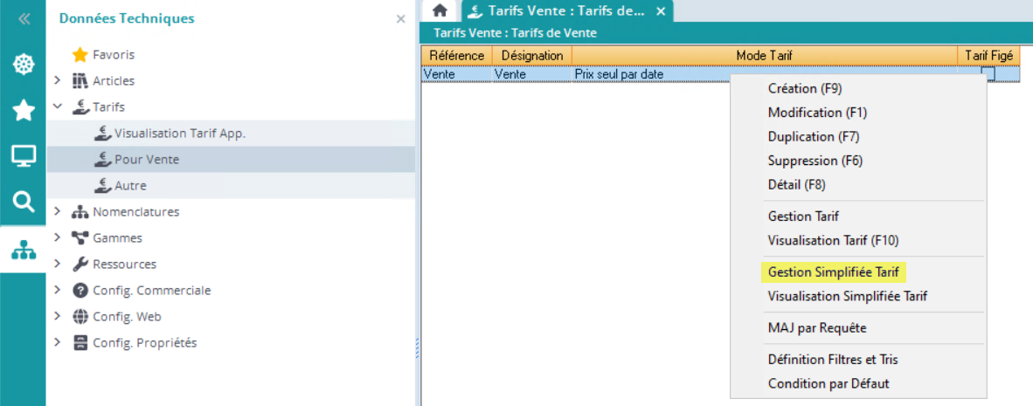
Task: Click the monitor screen icon in sidebar
Action: pos(23,156)
